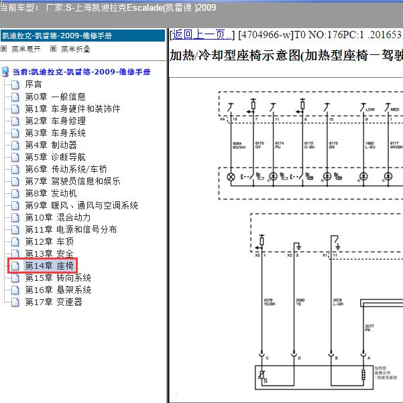Screen dimensions: 403x403
Task: Click the page icon for 第0章 一般信息
Action: [x=15, y=97]
